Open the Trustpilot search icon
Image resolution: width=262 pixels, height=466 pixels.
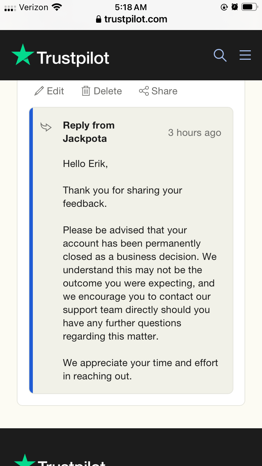pos(220,55)
